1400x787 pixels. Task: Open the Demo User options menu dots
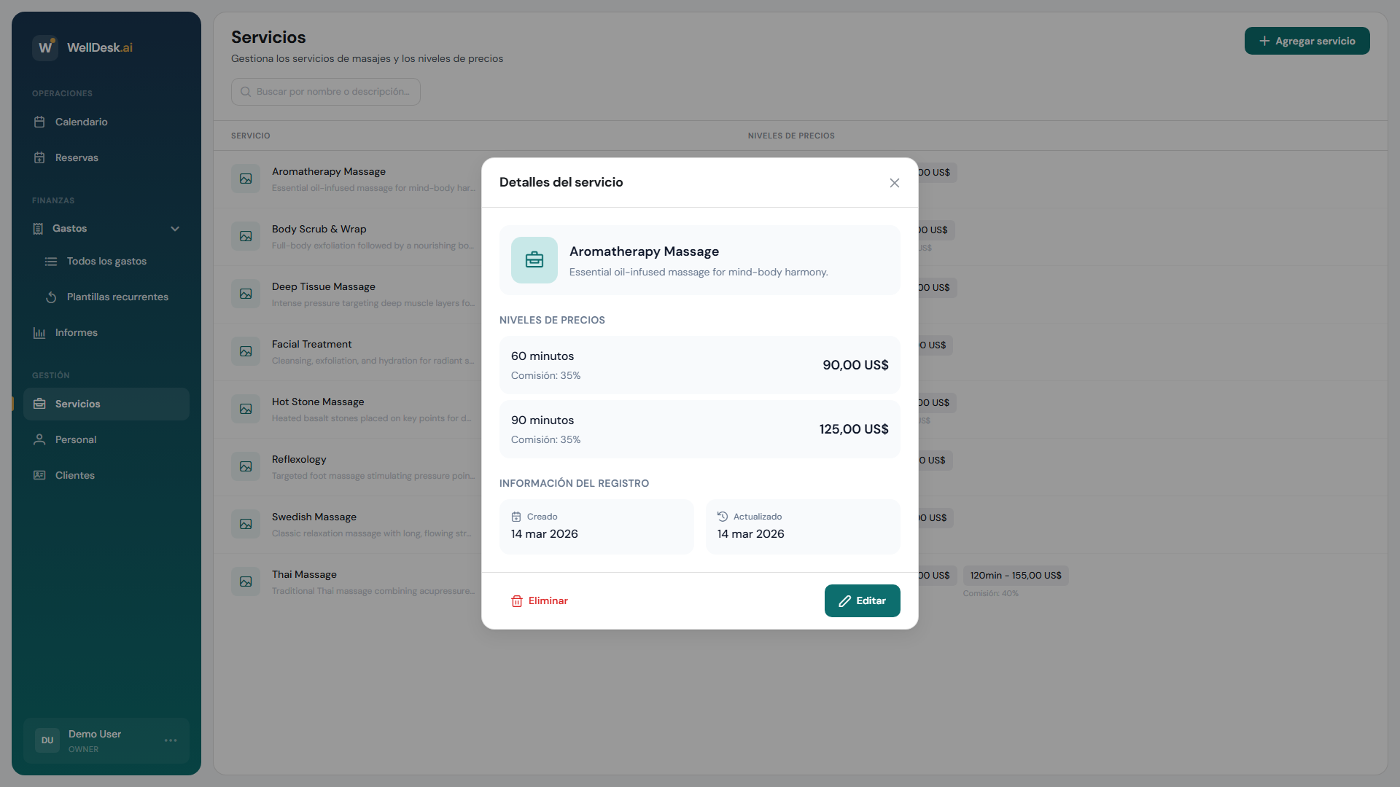[x=171, y=740]
